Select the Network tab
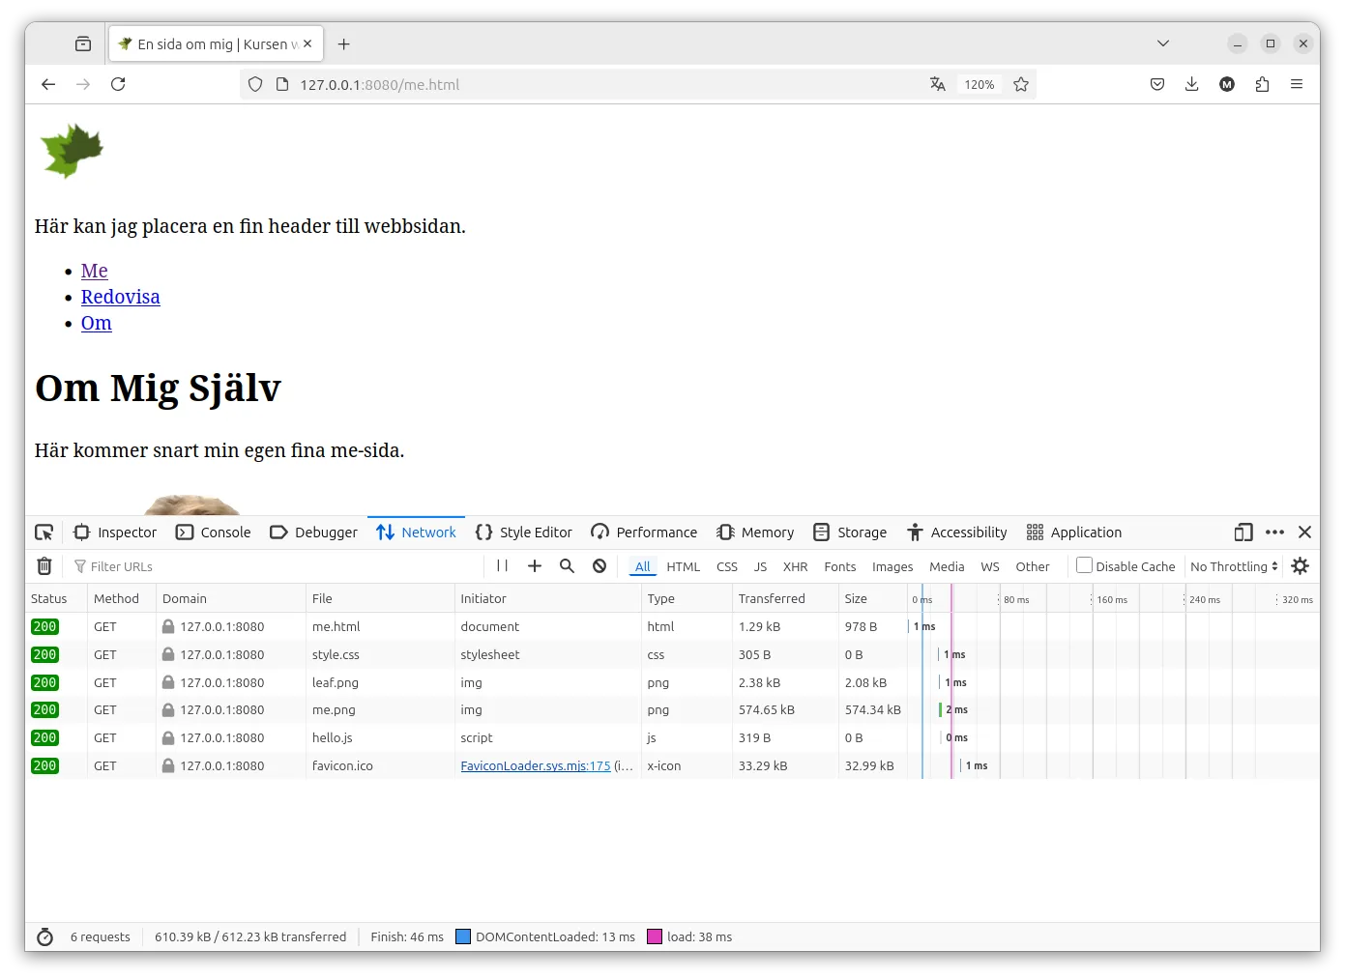The height and width of the screenshot is (979, 1345). coord(416,533)
